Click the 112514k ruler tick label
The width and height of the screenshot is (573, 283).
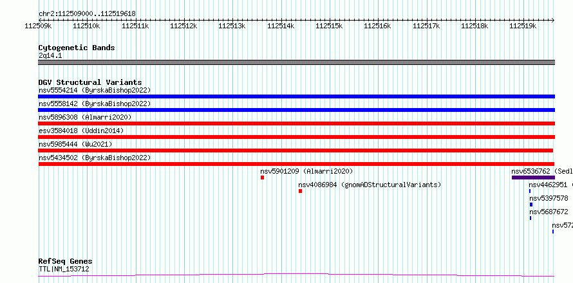pyautogui.click(x=281, y=26)
